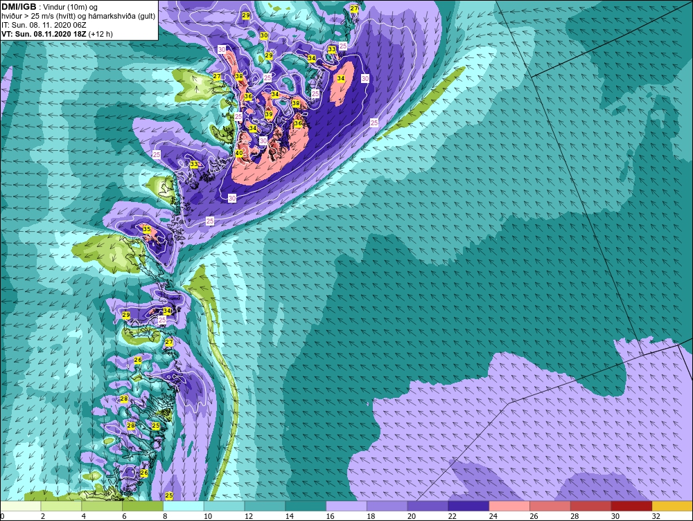The height and width of the screenshot is (521, 693).
Task: Click the color scale tick label 24
Action: (x=493, y=516)
